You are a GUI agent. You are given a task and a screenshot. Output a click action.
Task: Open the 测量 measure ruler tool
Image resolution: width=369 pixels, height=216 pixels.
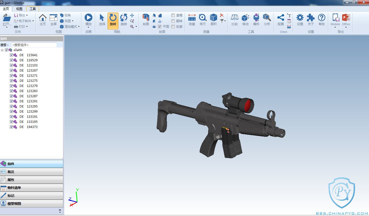[192, 18]
